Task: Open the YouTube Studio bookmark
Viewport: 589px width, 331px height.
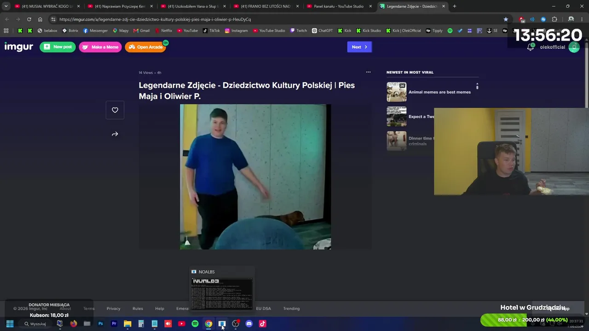Action: pos(269,31)
